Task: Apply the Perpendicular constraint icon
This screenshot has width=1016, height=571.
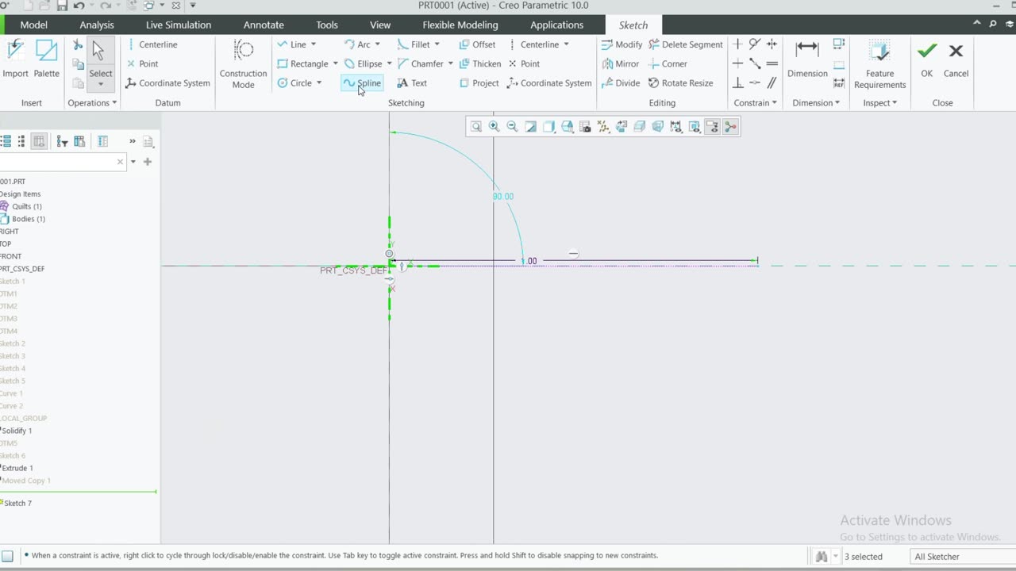Action: 738,82
